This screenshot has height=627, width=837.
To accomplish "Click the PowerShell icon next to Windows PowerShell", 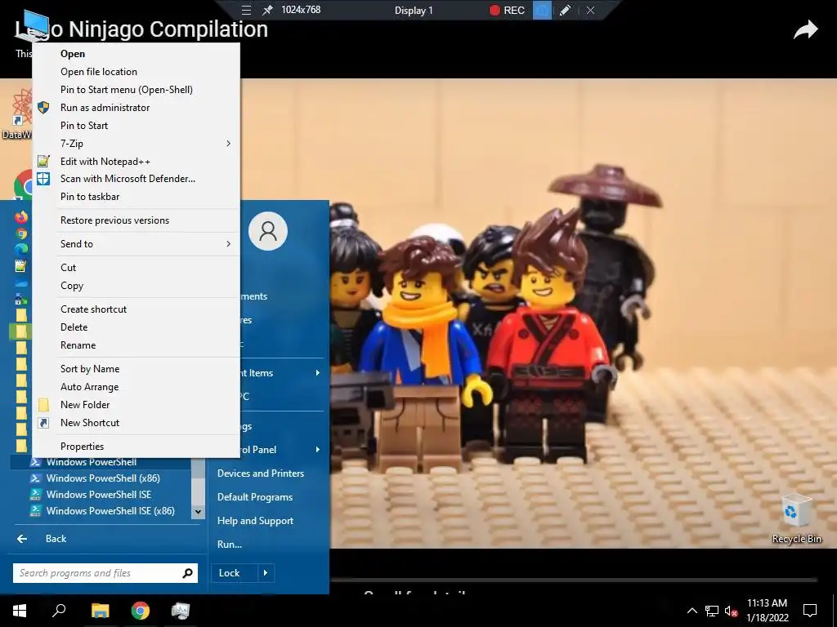I will (x=35, y=462).
